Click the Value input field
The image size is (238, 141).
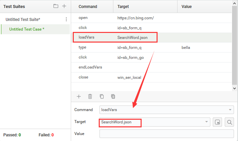(x=166, y=134)
